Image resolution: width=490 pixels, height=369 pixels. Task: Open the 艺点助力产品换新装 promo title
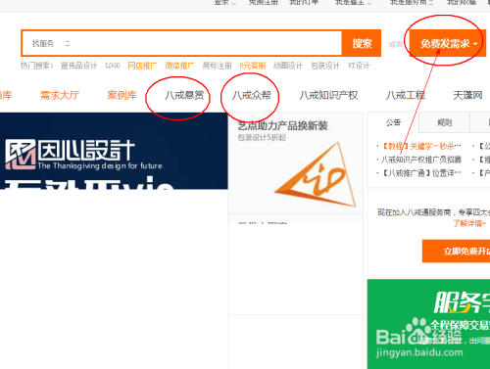point(282,125)
